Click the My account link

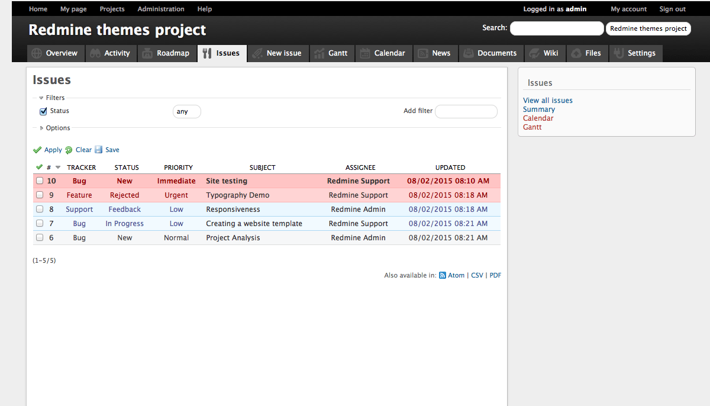pos(629,9)
